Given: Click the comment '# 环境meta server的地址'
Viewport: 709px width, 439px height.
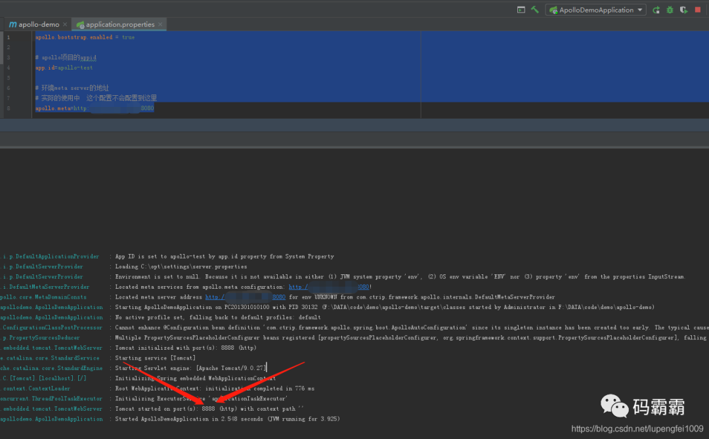Looking at the screenshot, I should click(x=72, y=88).
